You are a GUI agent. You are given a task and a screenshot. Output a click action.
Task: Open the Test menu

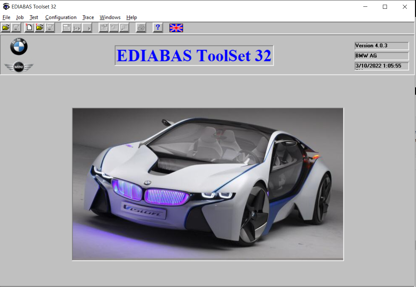[34, 17]
